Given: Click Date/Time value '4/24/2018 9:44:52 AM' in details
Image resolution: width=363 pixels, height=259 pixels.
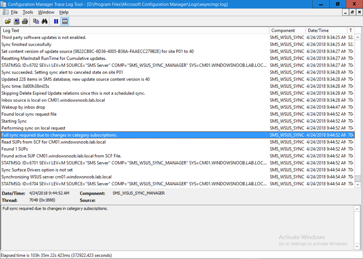Looking at the screenshot, I should coord(49,193).
